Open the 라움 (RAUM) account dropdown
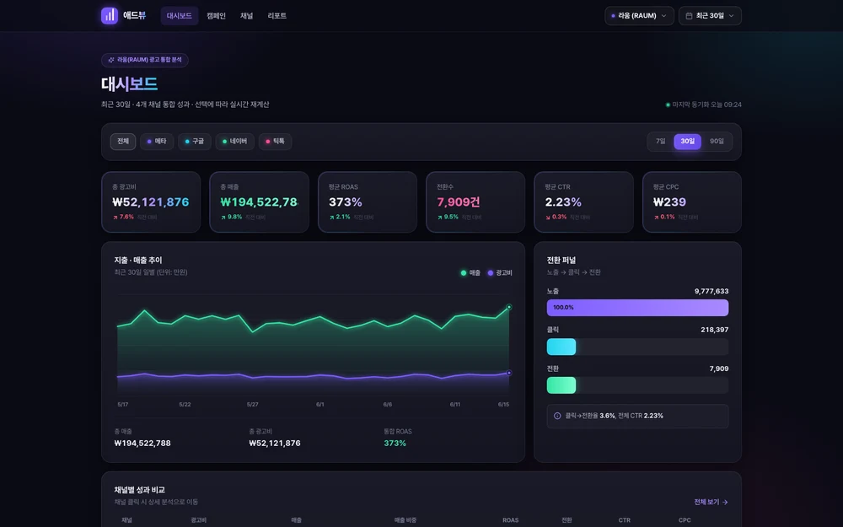Viewport: 843px width, 527px height. (639, 15)
